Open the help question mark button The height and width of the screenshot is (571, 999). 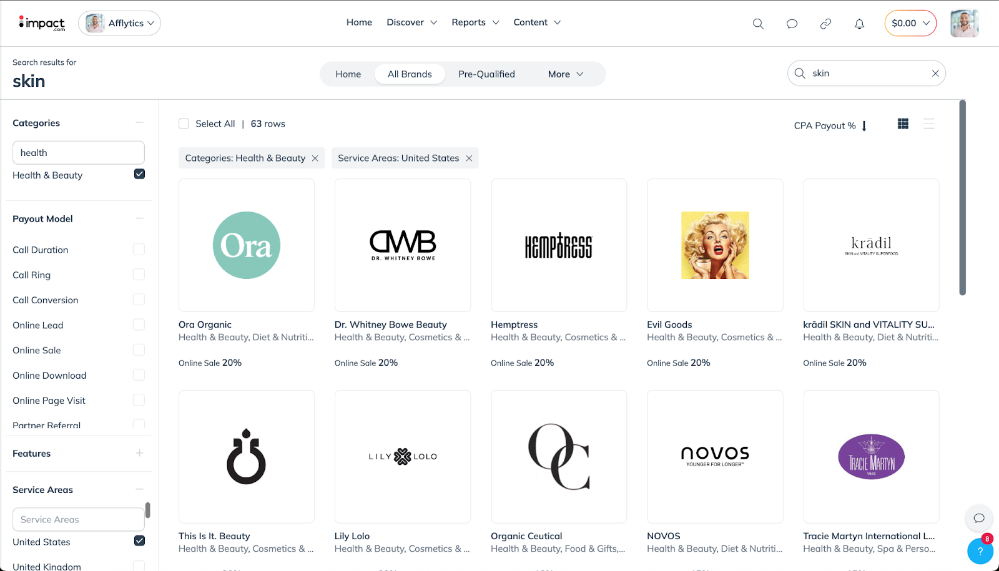[980, 551]
